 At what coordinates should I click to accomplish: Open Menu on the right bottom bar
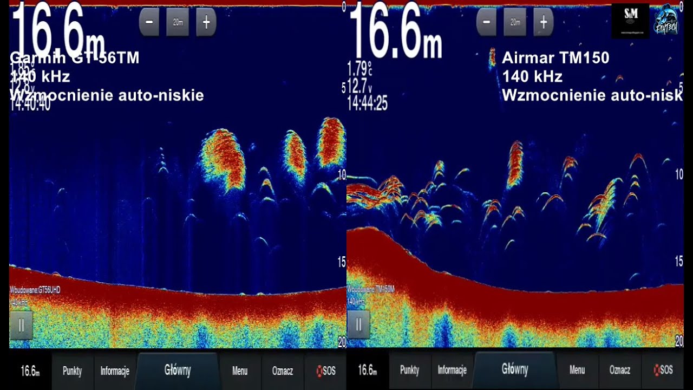point(577,370)
